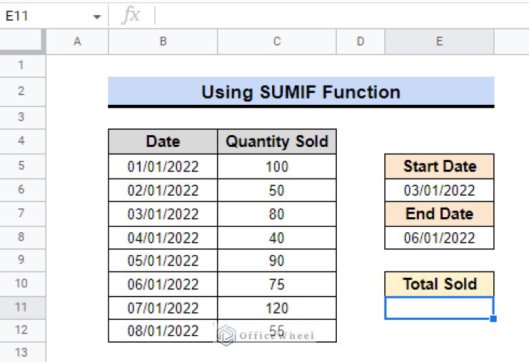Select quantity cell 120
Viewport: 529px width, 362px height.
pyautogui.click(x=277, y=308)
